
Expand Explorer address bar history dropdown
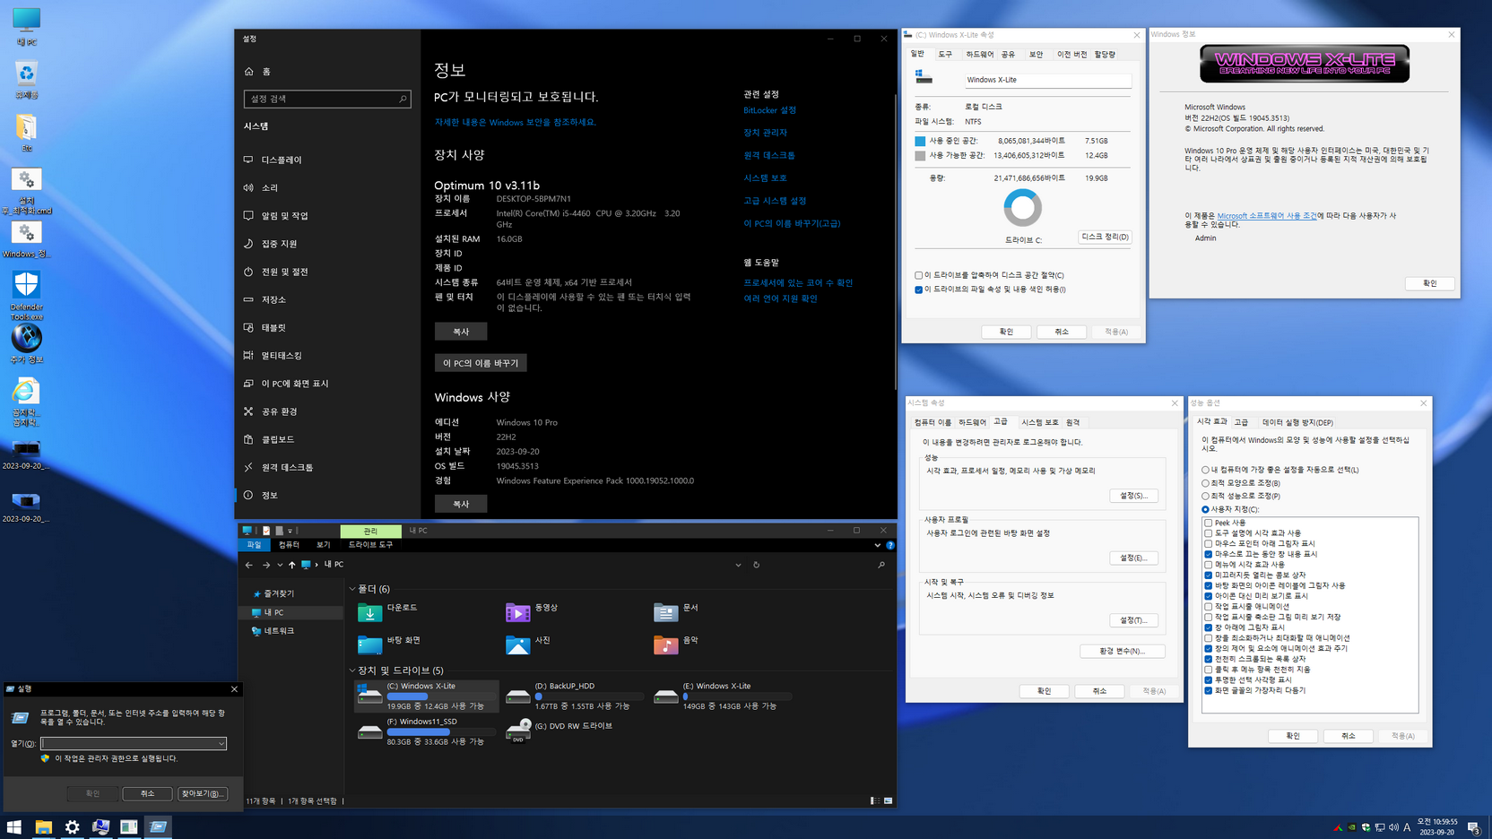click(738, 565)
